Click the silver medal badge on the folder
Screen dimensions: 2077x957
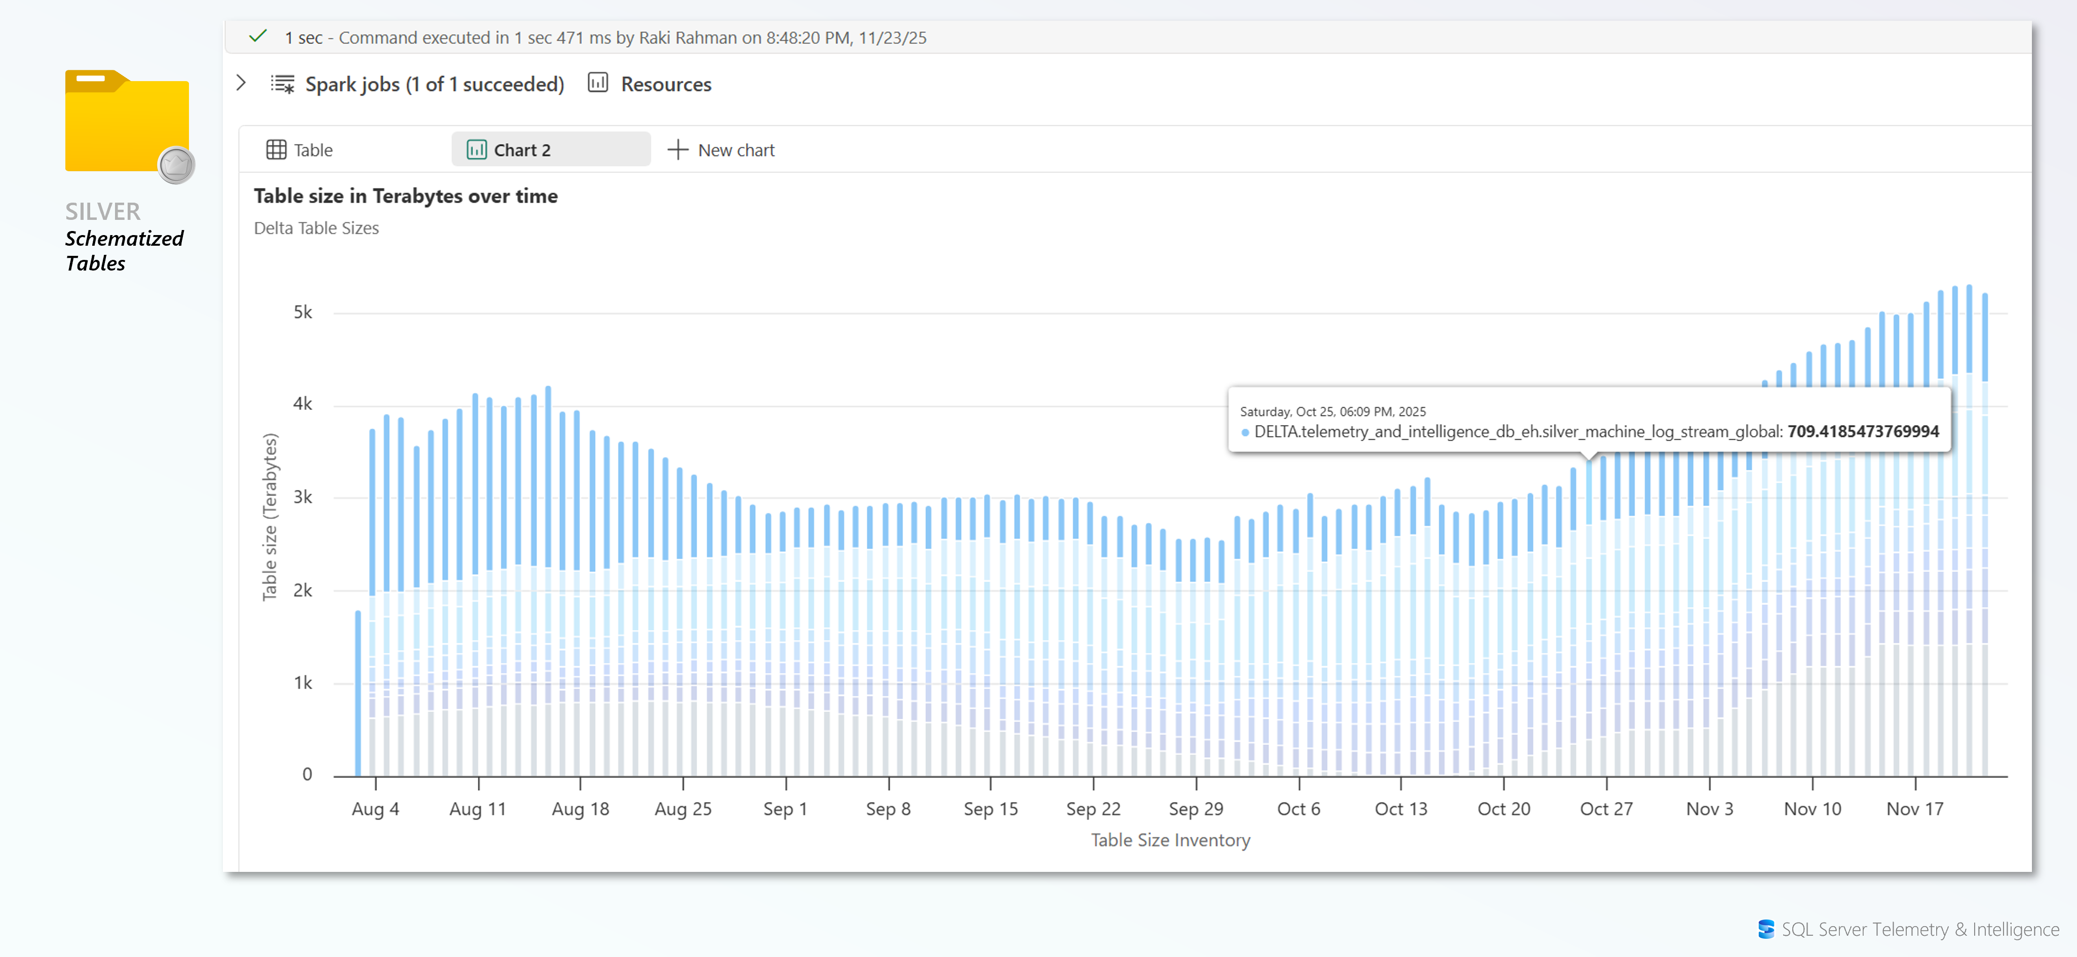(176, 165)
